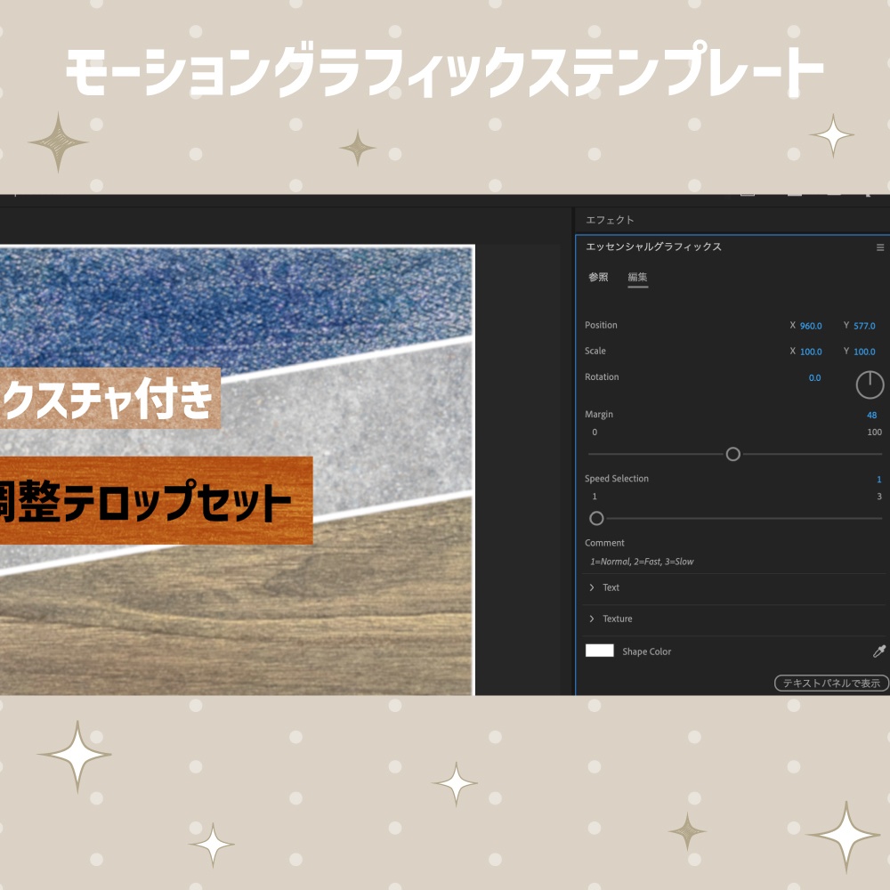This screenshot has height=890, width=890.
Task: Click the Rotation dial control
Action: click(870, 385)
